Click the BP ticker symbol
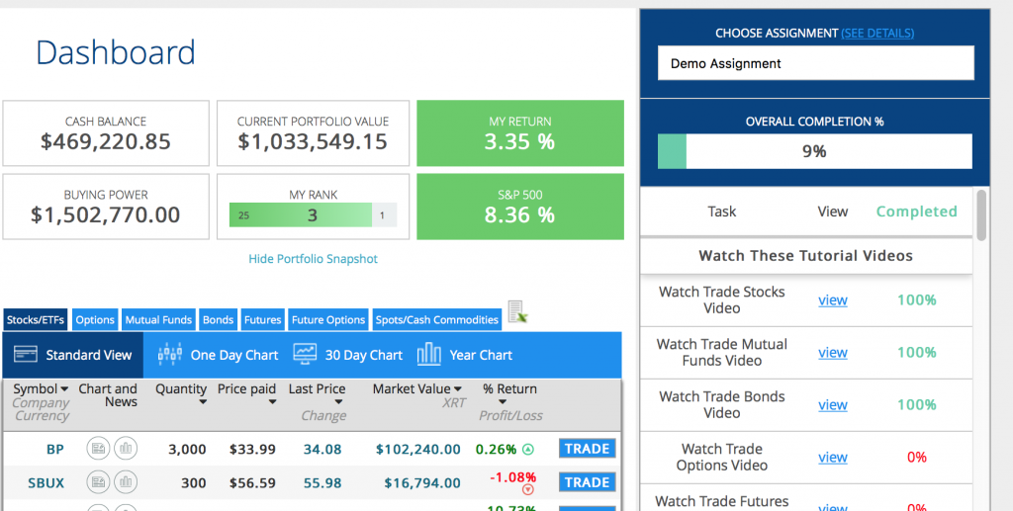This screenshot has height=511, width=1013. click(x=55, y=449)
